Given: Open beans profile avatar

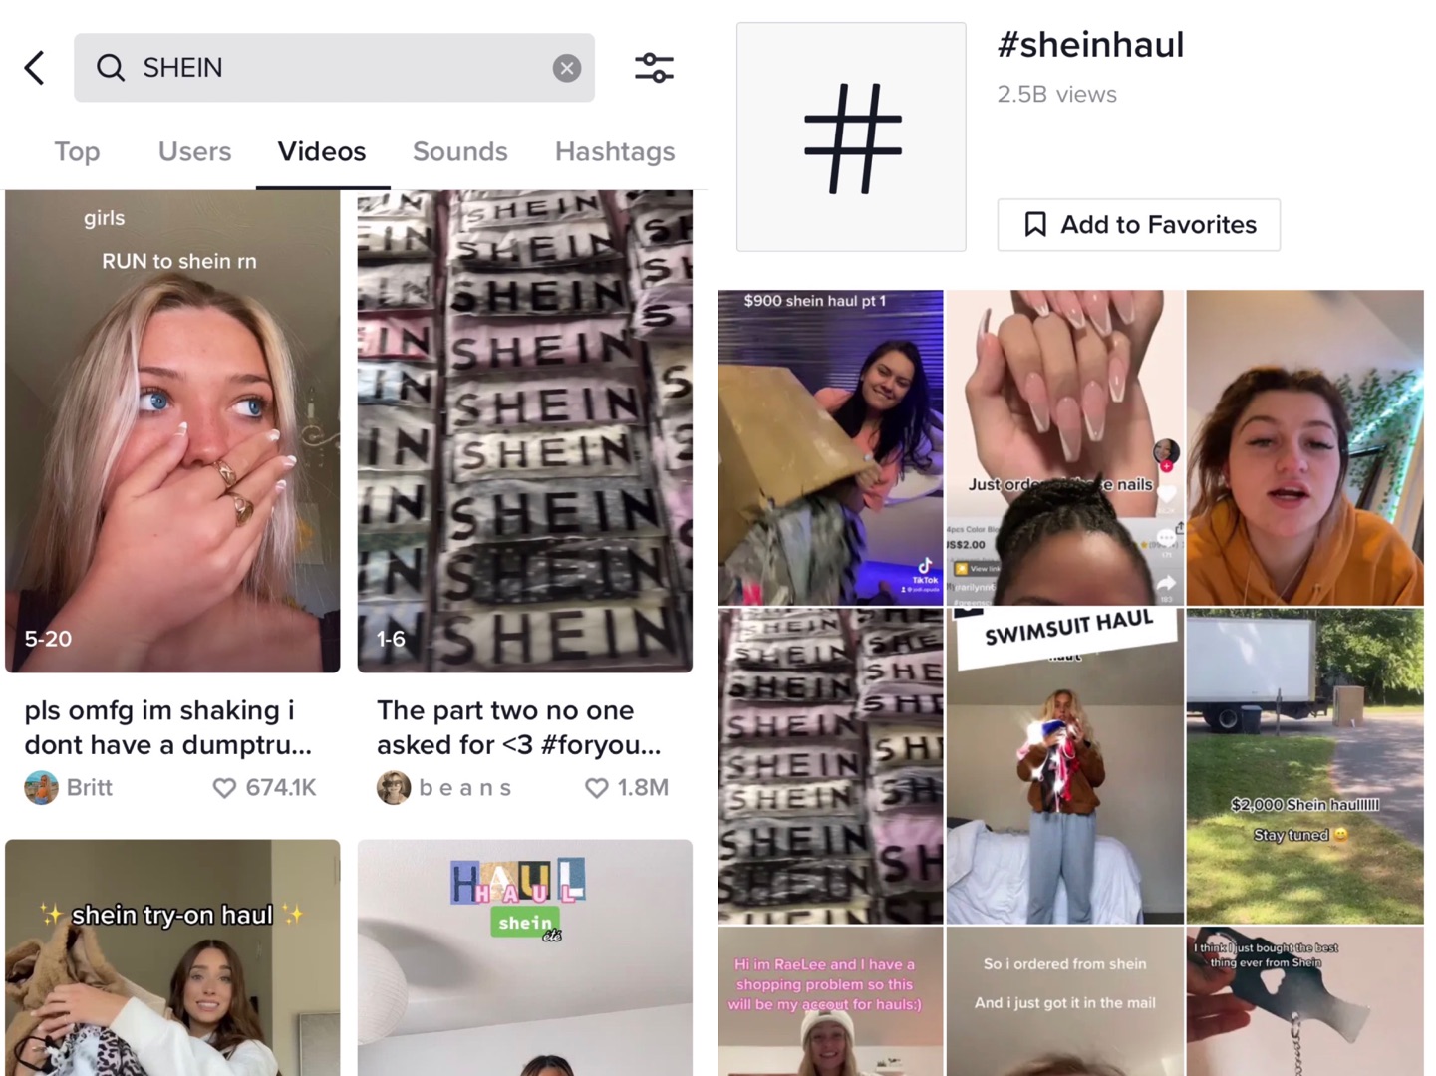Looking at the screenshot, I should (394, 788).
